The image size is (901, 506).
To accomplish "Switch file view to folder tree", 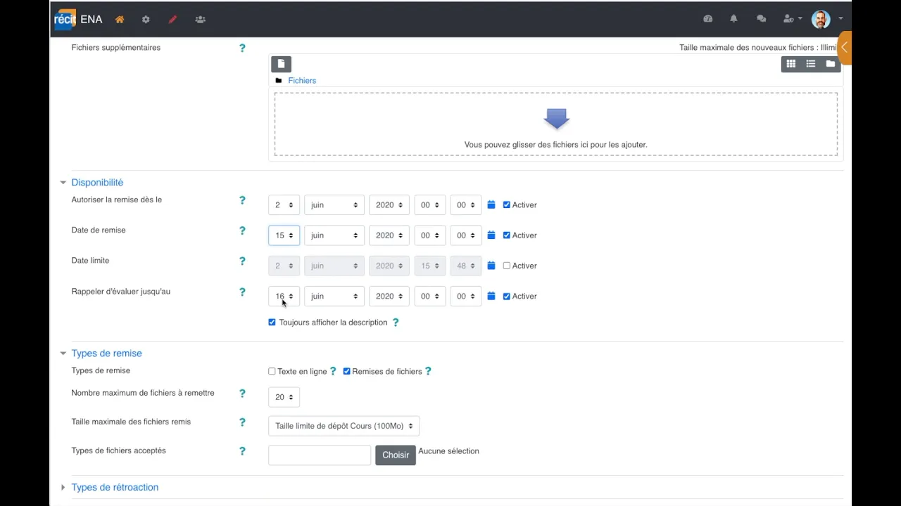I will click(831, 64).
